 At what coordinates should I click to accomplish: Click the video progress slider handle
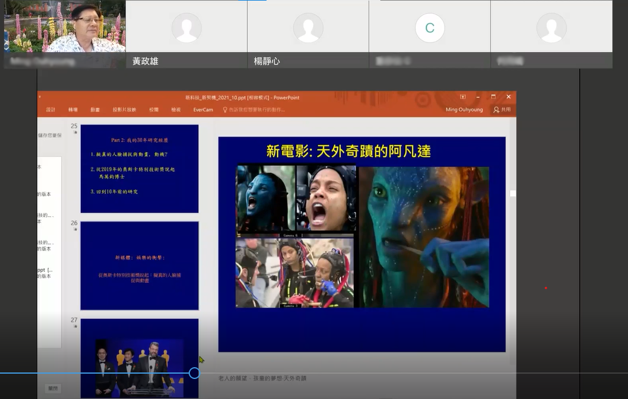click(x=194, y=374)
